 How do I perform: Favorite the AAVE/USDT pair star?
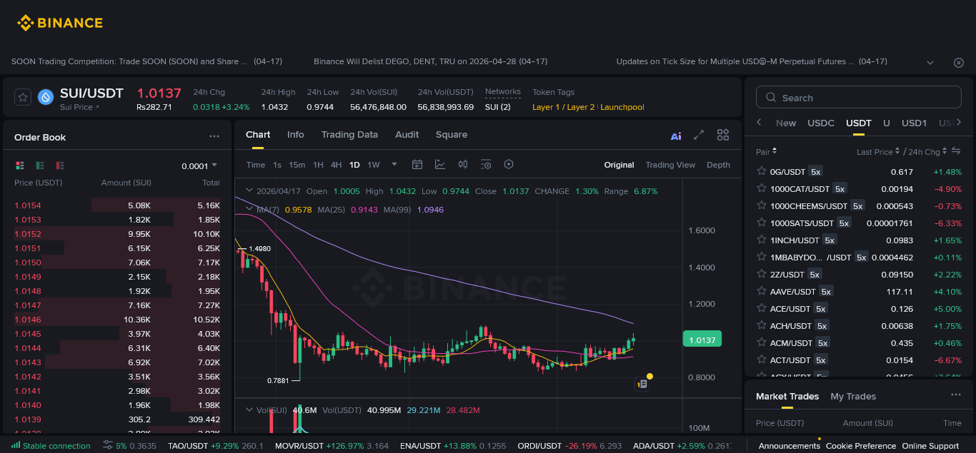(x=761, y=292)
